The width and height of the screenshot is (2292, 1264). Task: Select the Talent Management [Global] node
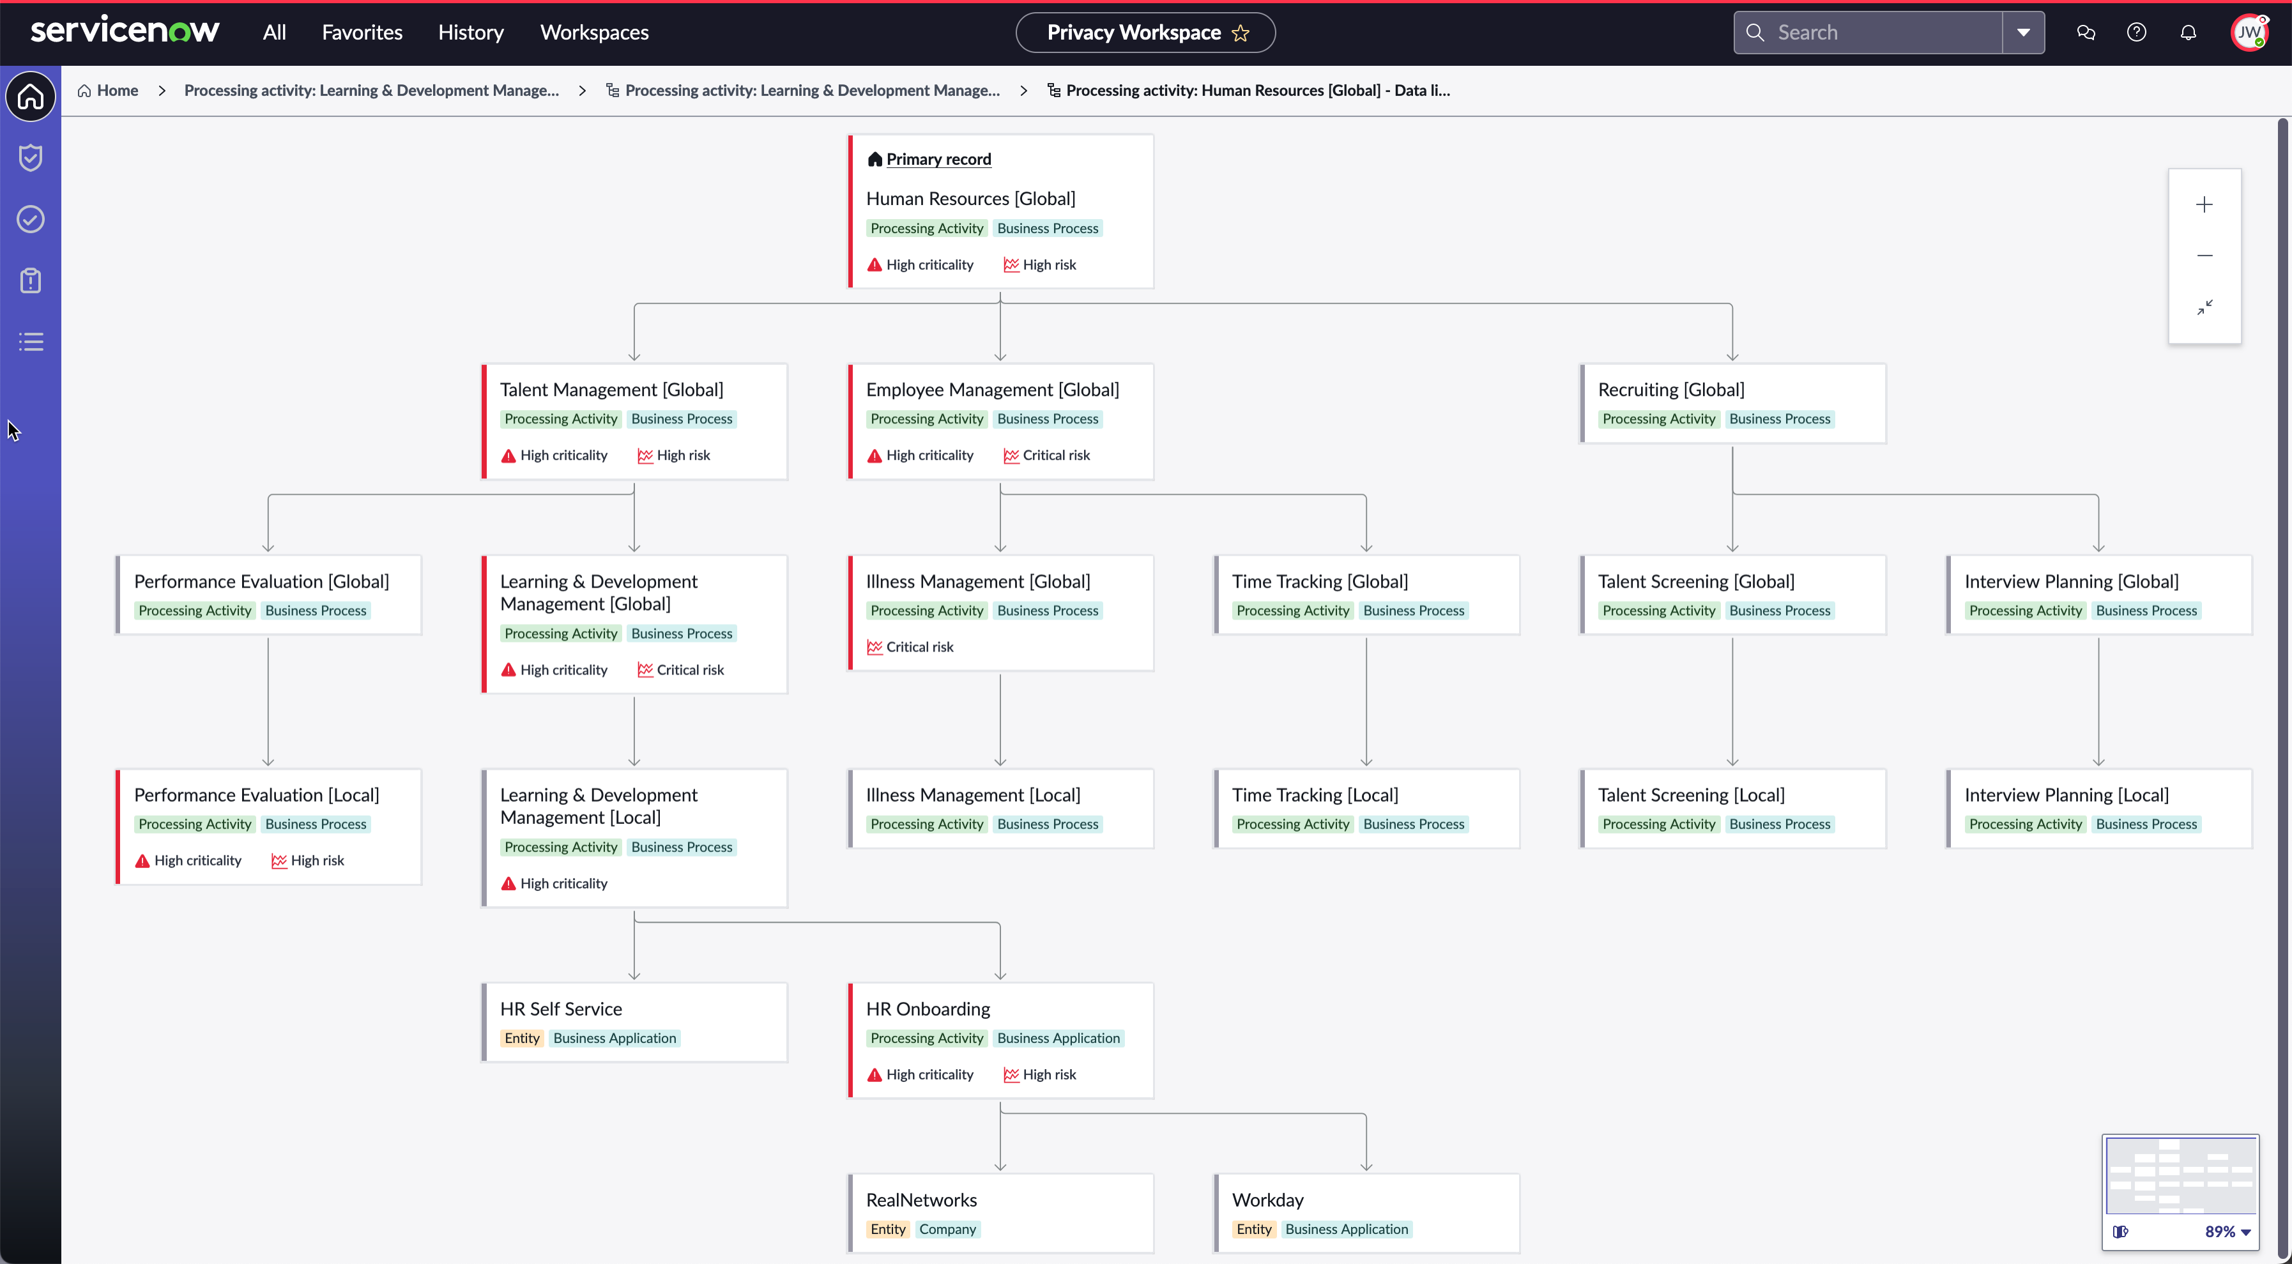pos(634,422)
